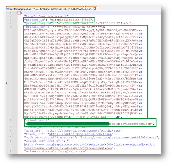This screenshot has width=173, height=166.
Task: Click key line starting Pi8JTsCrRuiaPZhkbv
Action: 83,82
